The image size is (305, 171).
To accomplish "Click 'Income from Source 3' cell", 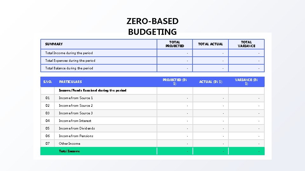I will tap(105, 113).
